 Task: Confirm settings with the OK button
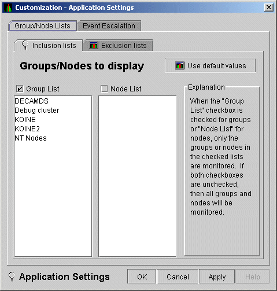(142, 277)
